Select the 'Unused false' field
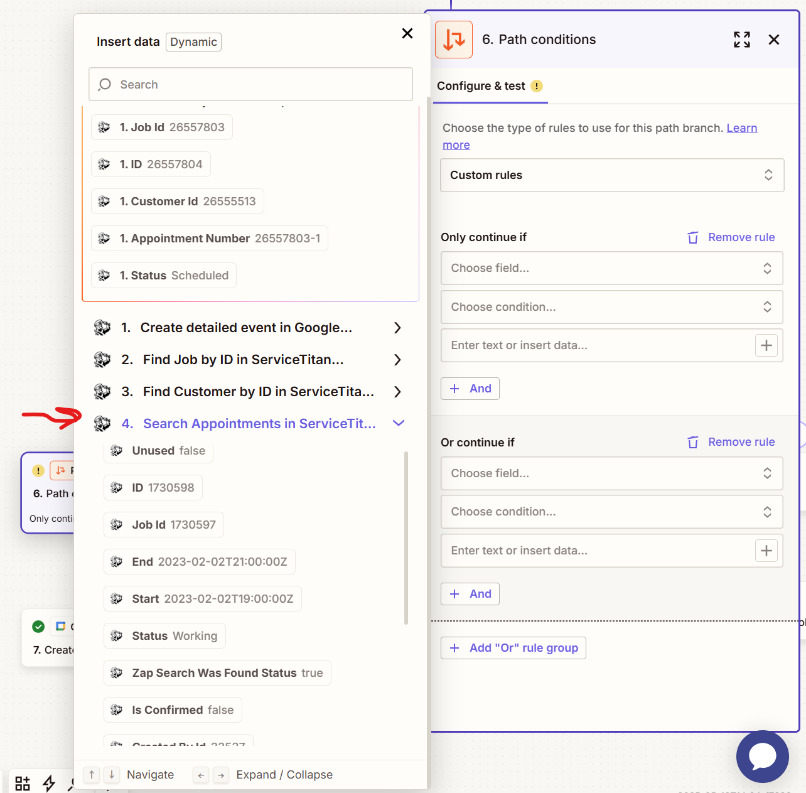 tap(158, 451)
